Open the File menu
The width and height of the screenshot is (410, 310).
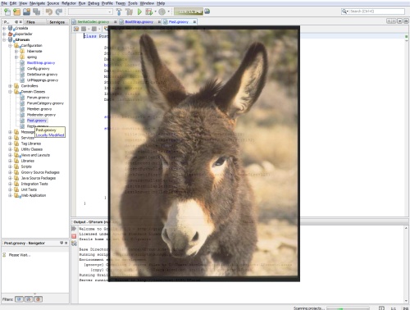[x=4, y=3]
